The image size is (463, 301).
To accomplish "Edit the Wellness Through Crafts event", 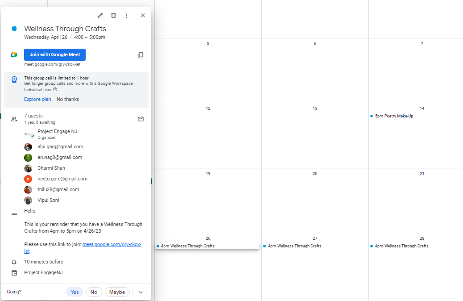I will 100,15.
